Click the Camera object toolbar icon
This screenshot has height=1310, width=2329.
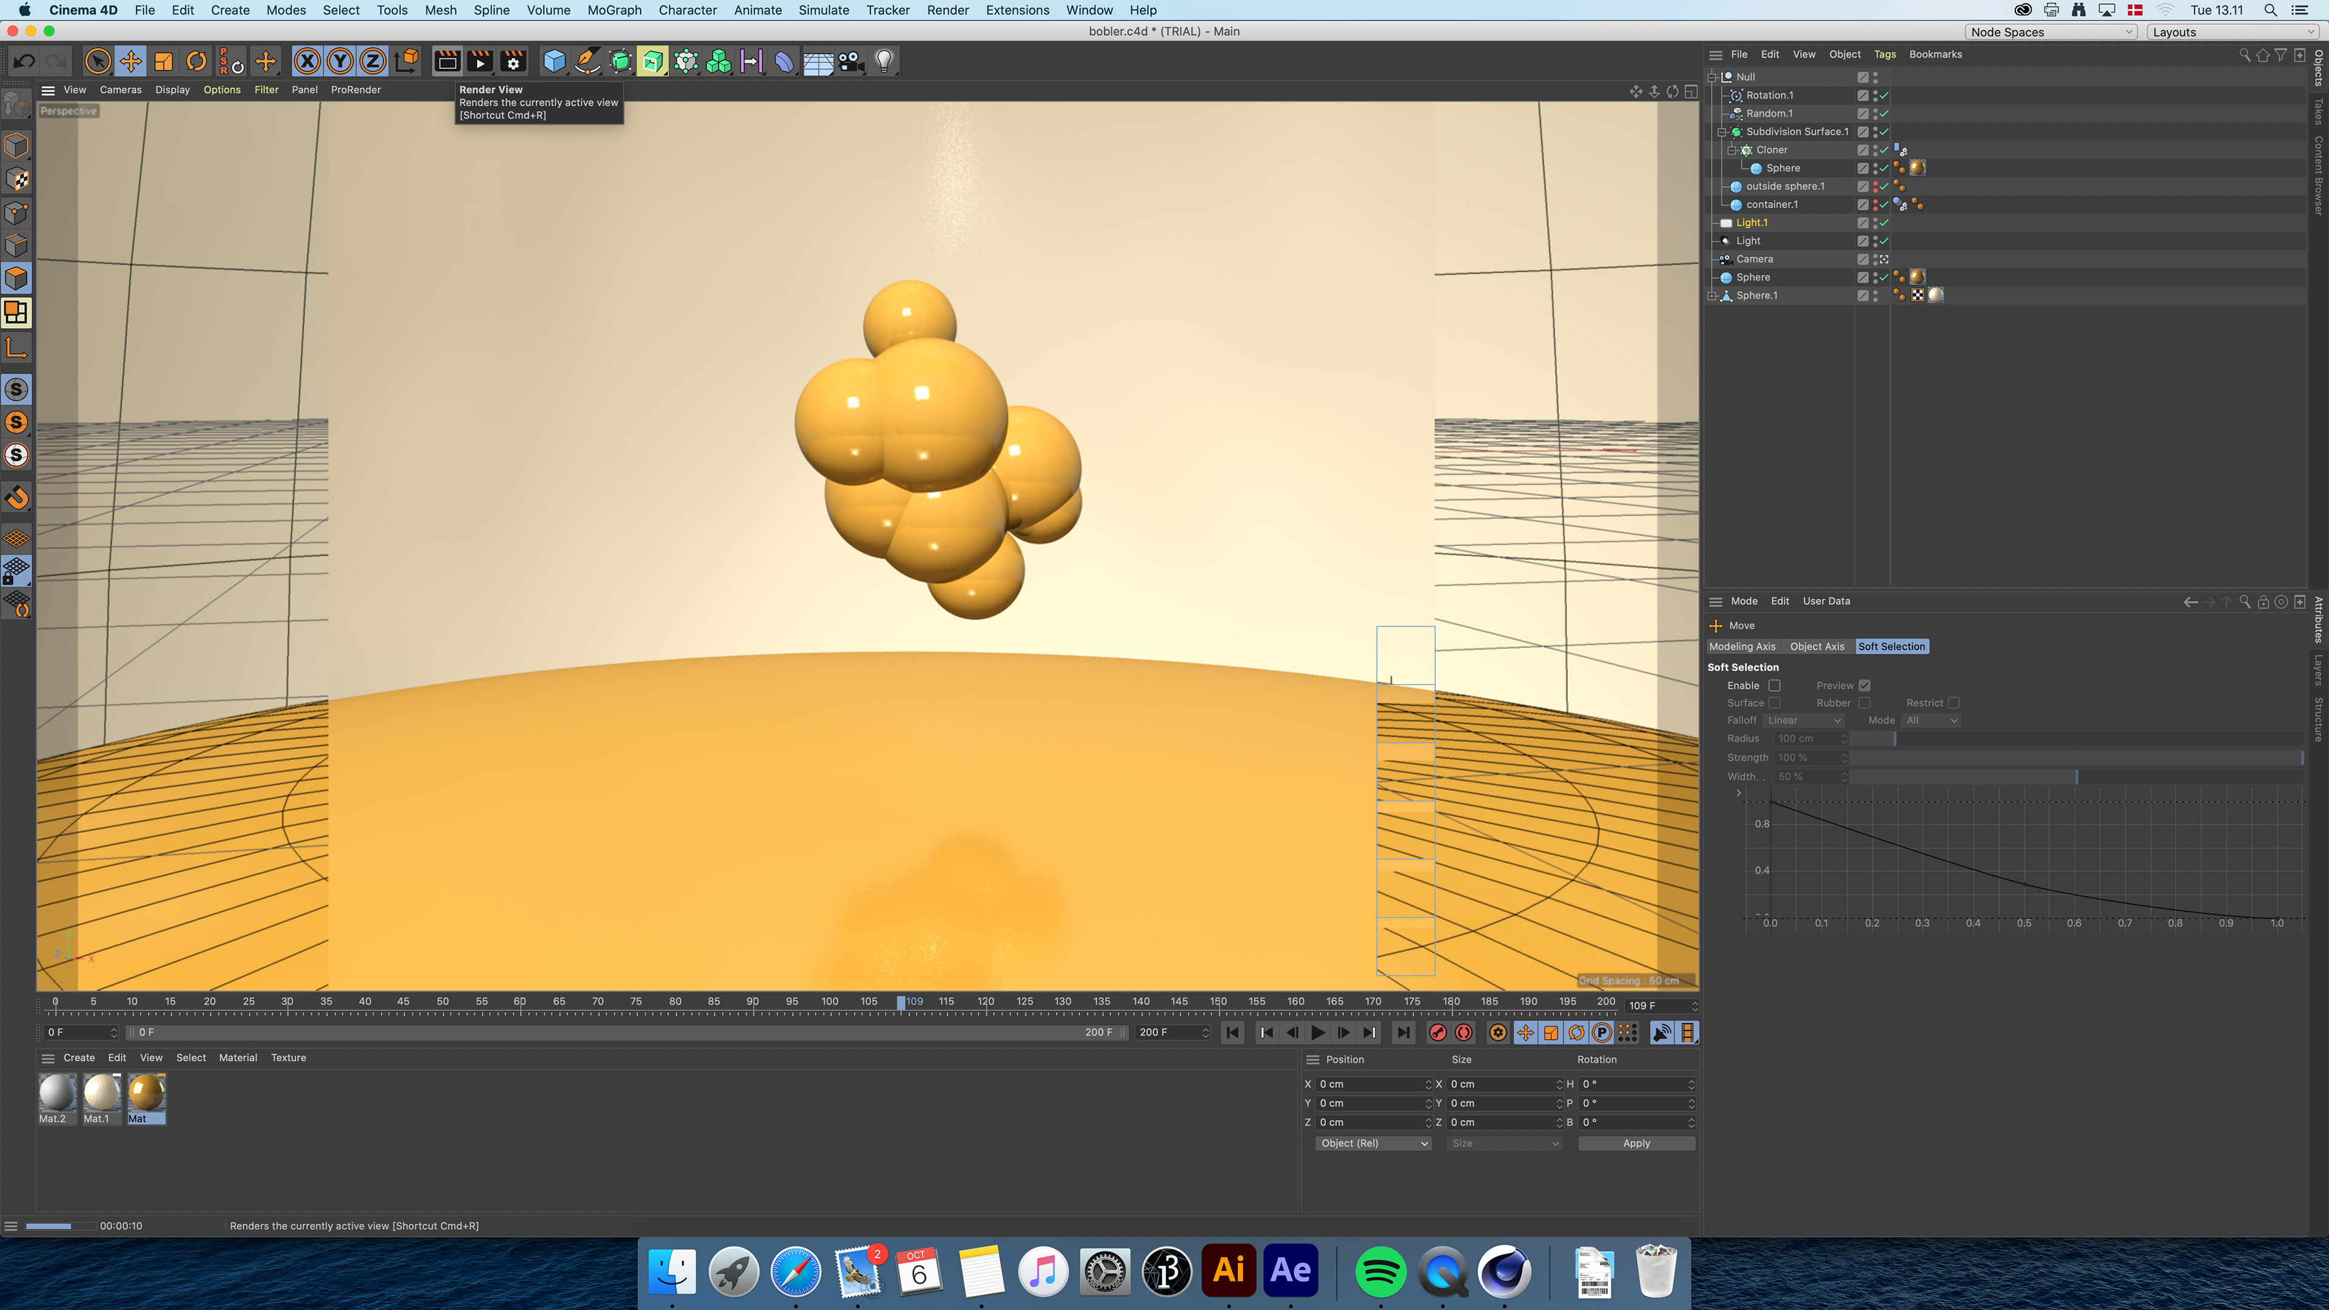click(851, 61)
